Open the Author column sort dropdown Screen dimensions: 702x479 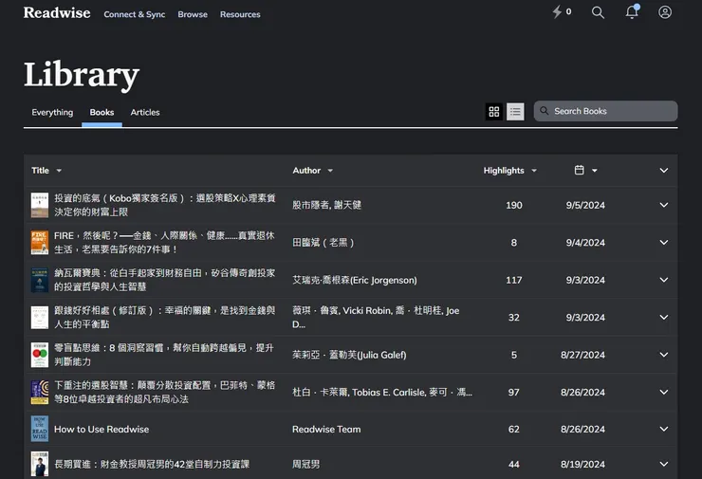click(330, 171)
